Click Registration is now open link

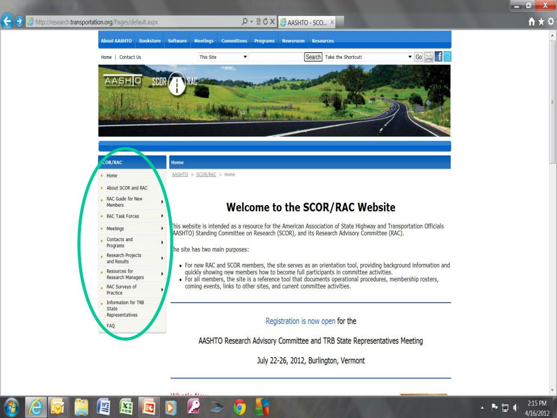300,321
